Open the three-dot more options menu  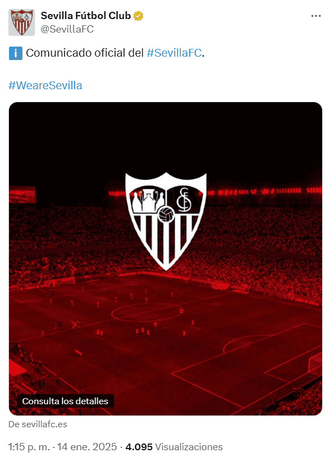[316, 16]
